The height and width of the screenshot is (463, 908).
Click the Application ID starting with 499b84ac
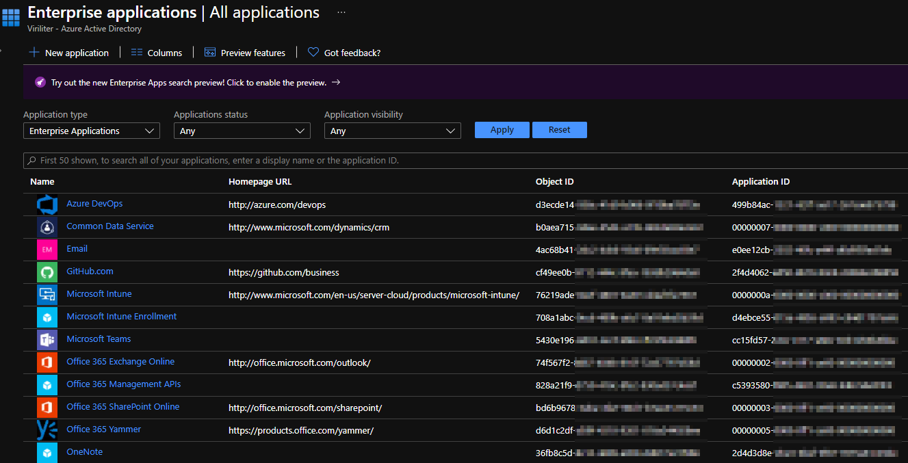(x=814, y=205)
